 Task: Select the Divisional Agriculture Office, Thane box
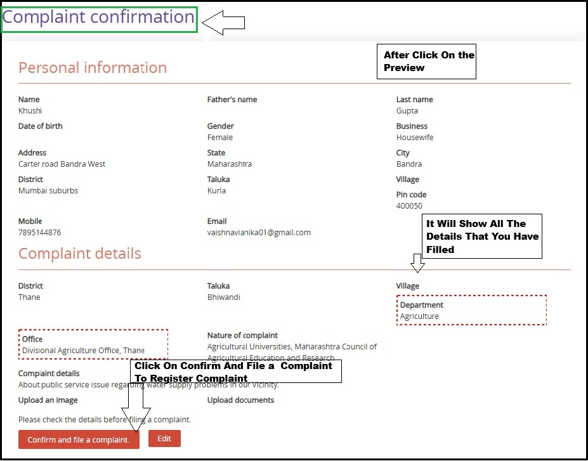(x=93, y=344)
